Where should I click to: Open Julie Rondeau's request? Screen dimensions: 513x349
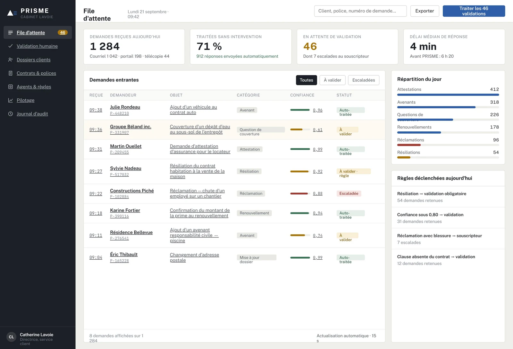125,107
